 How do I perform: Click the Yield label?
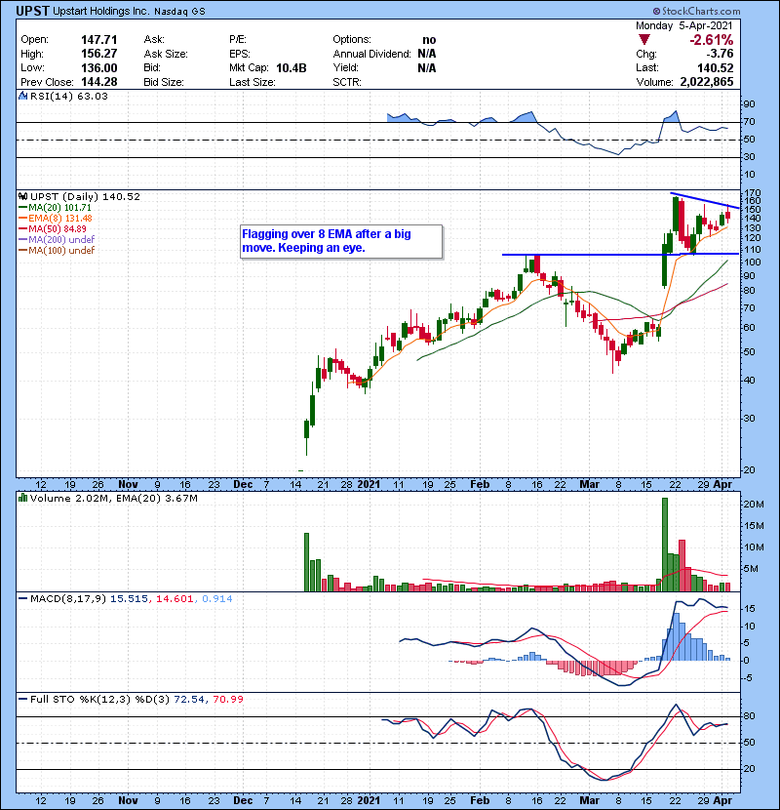coord(345,67)
